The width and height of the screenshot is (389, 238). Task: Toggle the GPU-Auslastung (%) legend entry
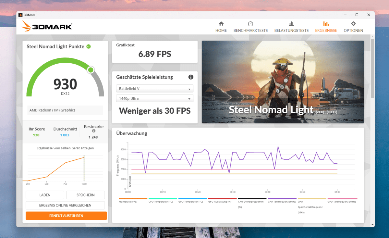[x=222, y=200]
